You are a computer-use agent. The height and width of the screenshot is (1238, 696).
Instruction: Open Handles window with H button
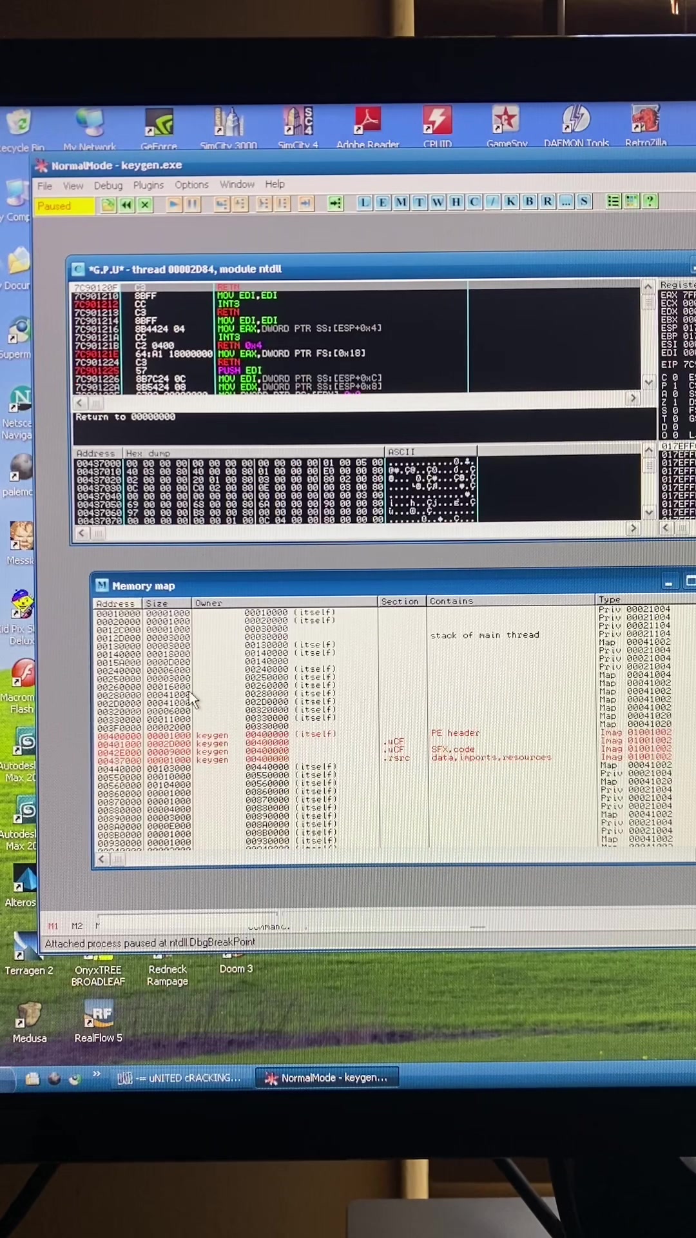(x=456, y=202)
